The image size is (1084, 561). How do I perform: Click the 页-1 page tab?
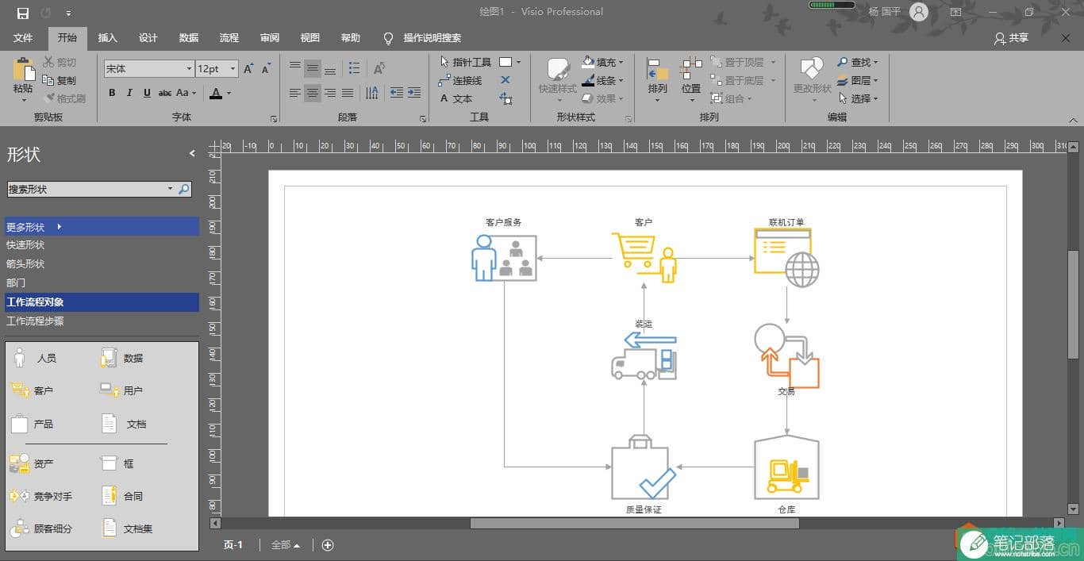point(233,545)
